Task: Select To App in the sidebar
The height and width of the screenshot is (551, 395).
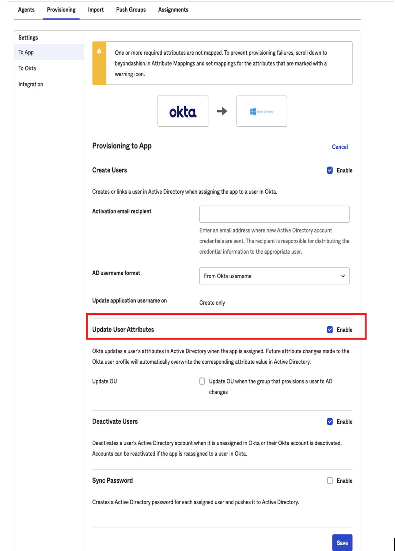Action: point(26,52)
